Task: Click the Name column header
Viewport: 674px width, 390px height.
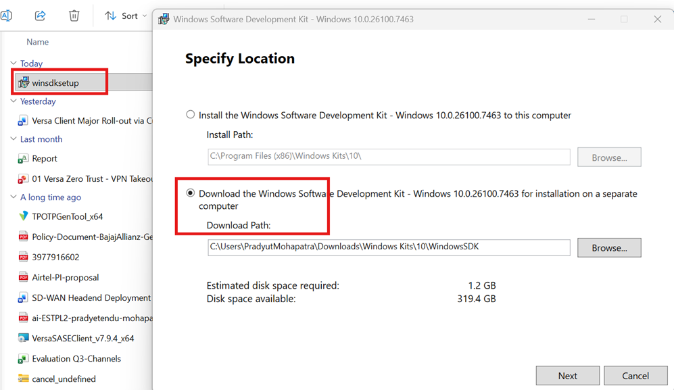Action: (37, 42)
